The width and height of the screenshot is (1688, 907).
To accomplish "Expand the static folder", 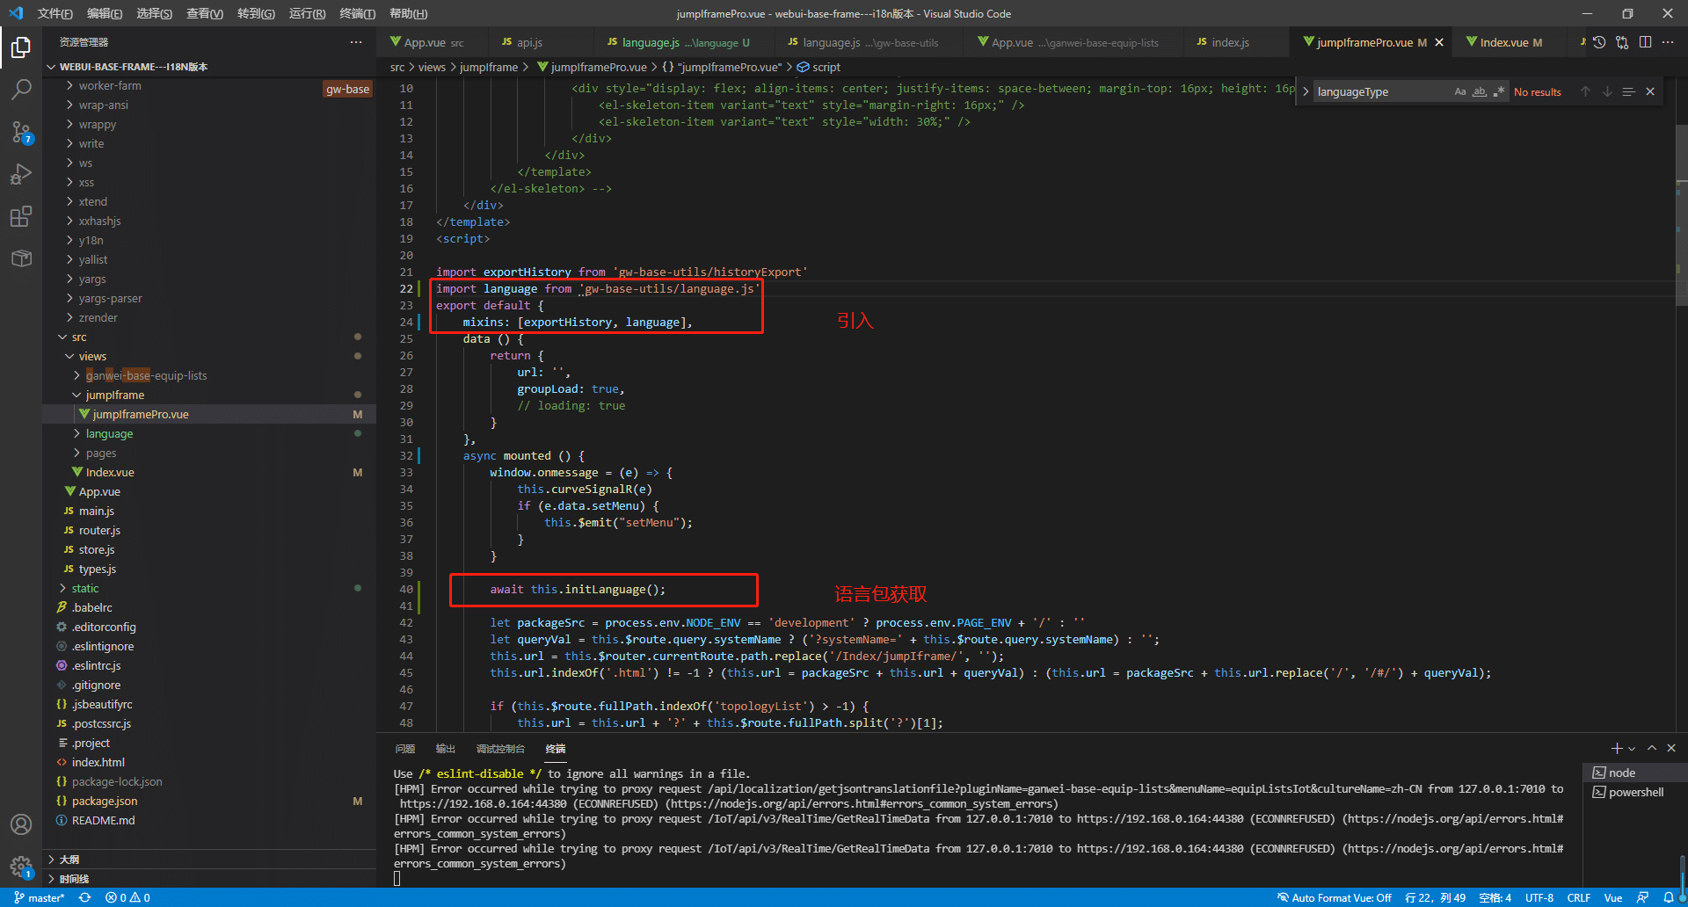I will (x=85, y=588).
